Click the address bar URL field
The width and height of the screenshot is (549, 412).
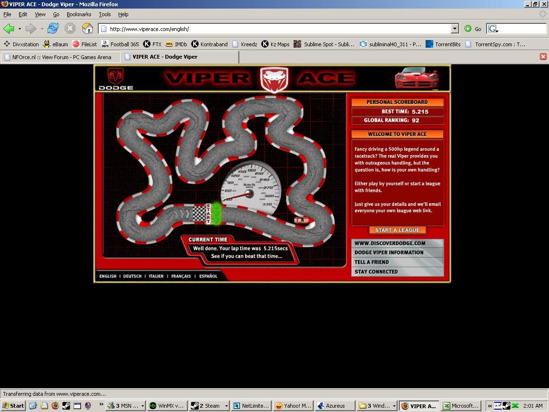coord(279,29)
